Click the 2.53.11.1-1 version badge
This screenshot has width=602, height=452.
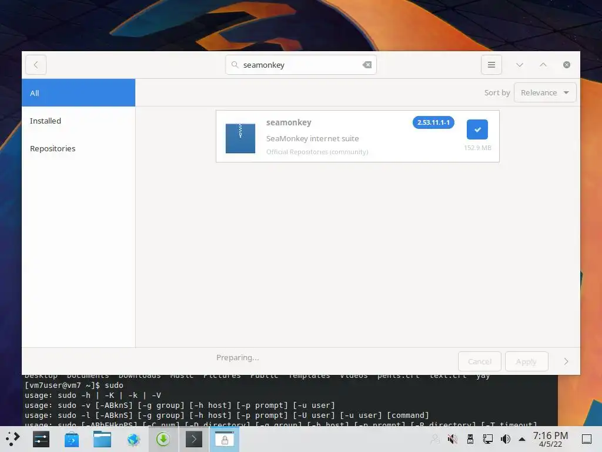[x=433, y=122]
